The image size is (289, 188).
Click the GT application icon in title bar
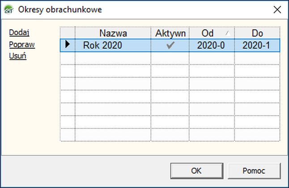pyautogui.click(x=8, y=9)
